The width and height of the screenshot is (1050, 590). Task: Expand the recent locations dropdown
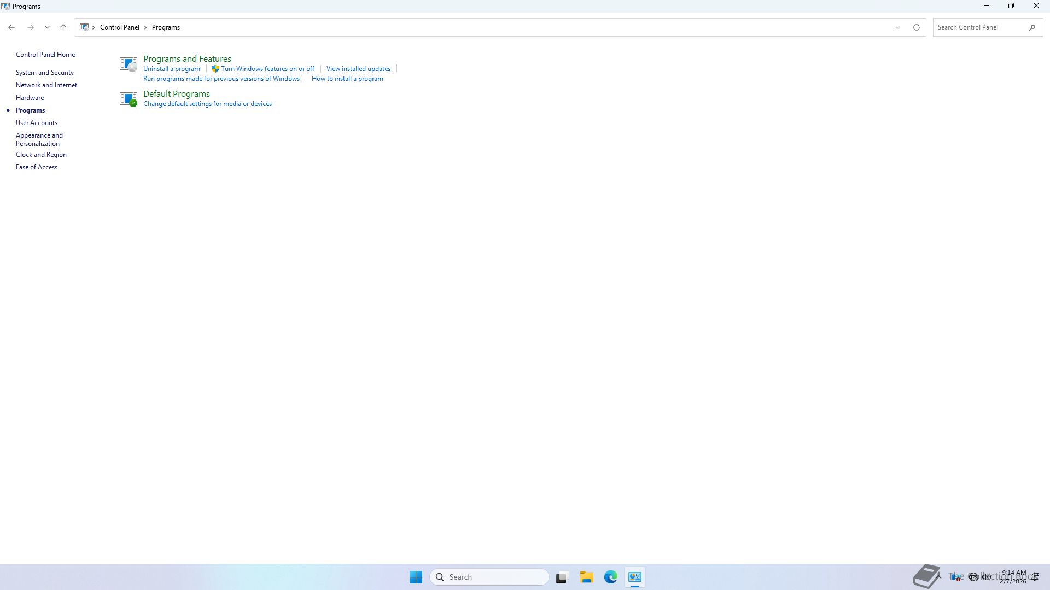47,27
